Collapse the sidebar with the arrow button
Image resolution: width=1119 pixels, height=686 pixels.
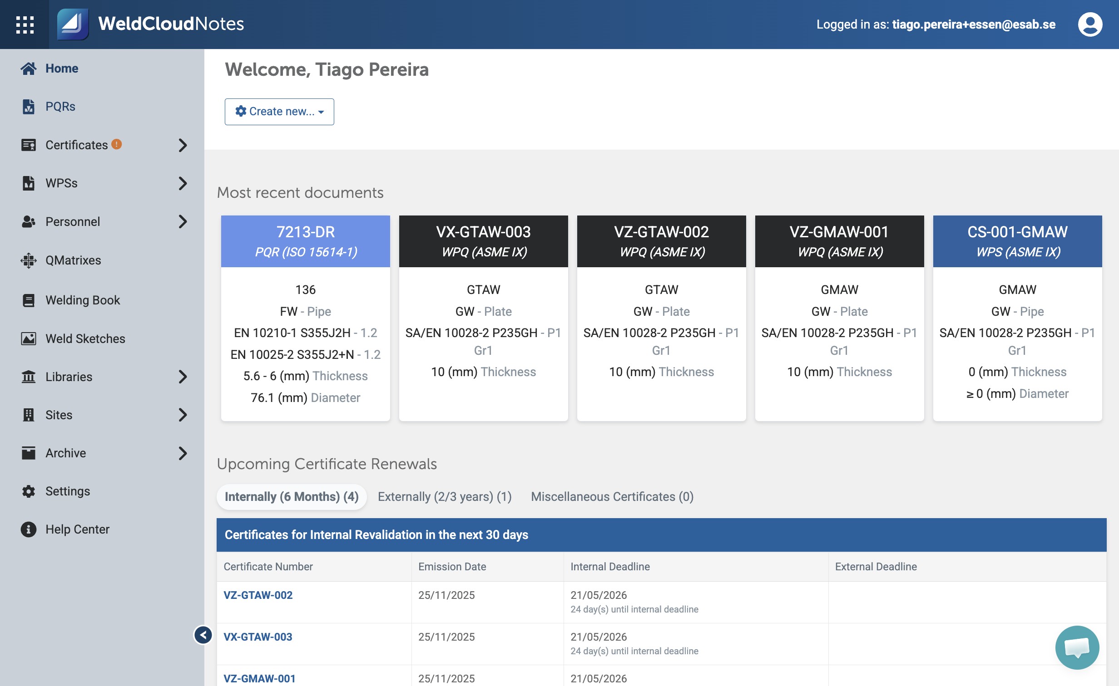[203, 635]
